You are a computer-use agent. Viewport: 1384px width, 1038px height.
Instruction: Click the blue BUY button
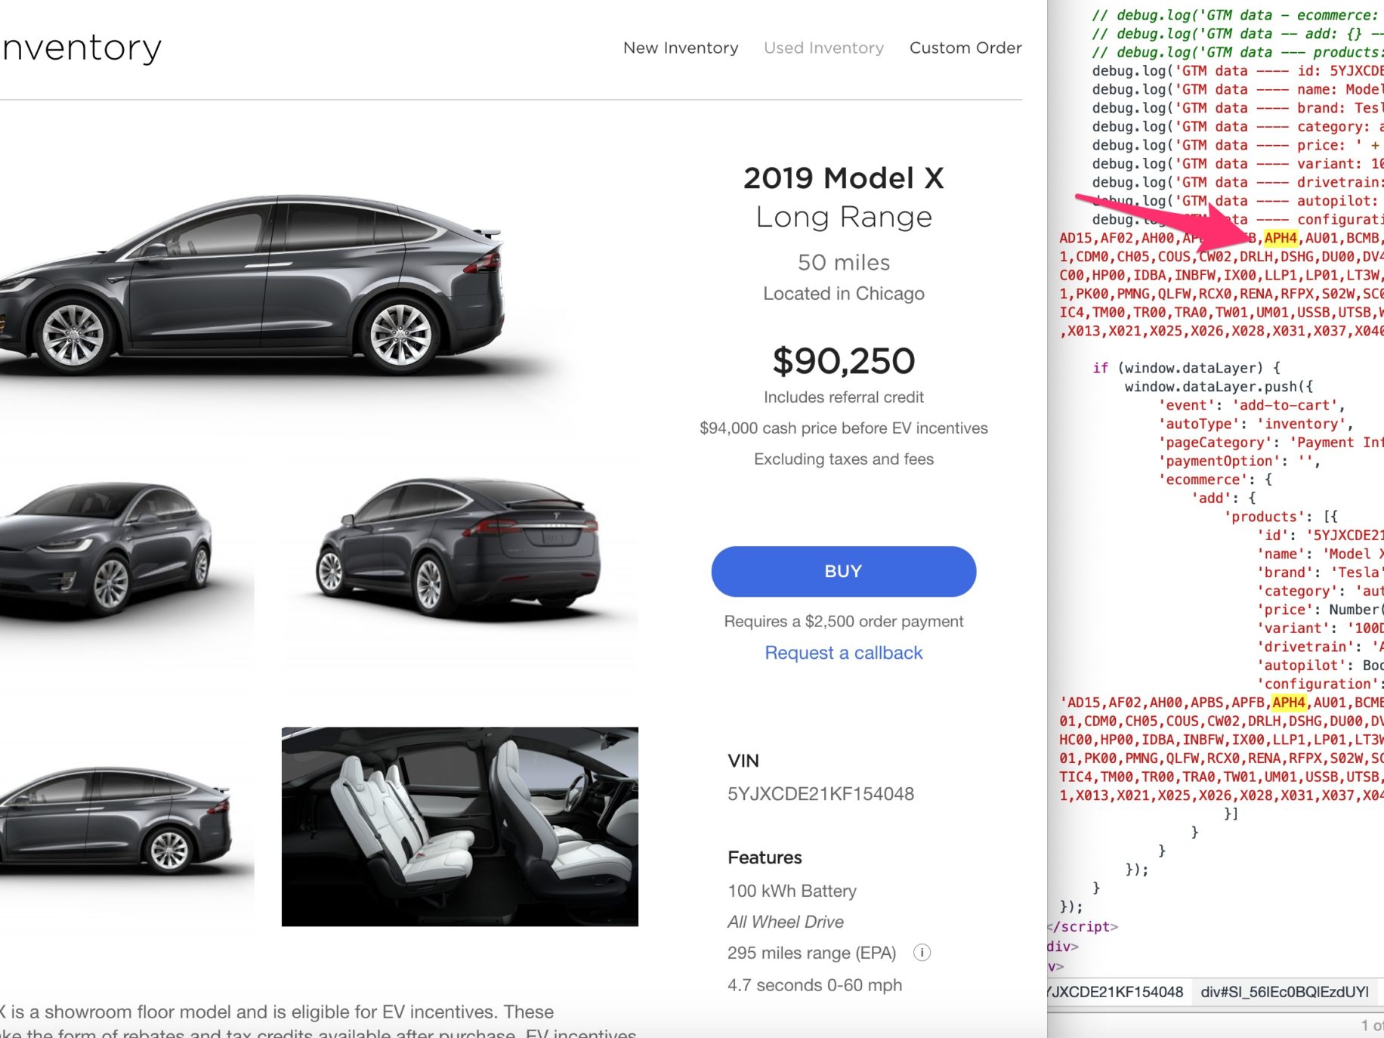(x=843, y=571)
